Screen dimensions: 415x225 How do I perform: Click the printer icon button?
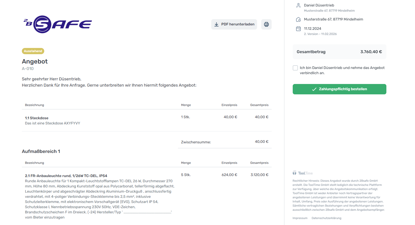point(266,24)
